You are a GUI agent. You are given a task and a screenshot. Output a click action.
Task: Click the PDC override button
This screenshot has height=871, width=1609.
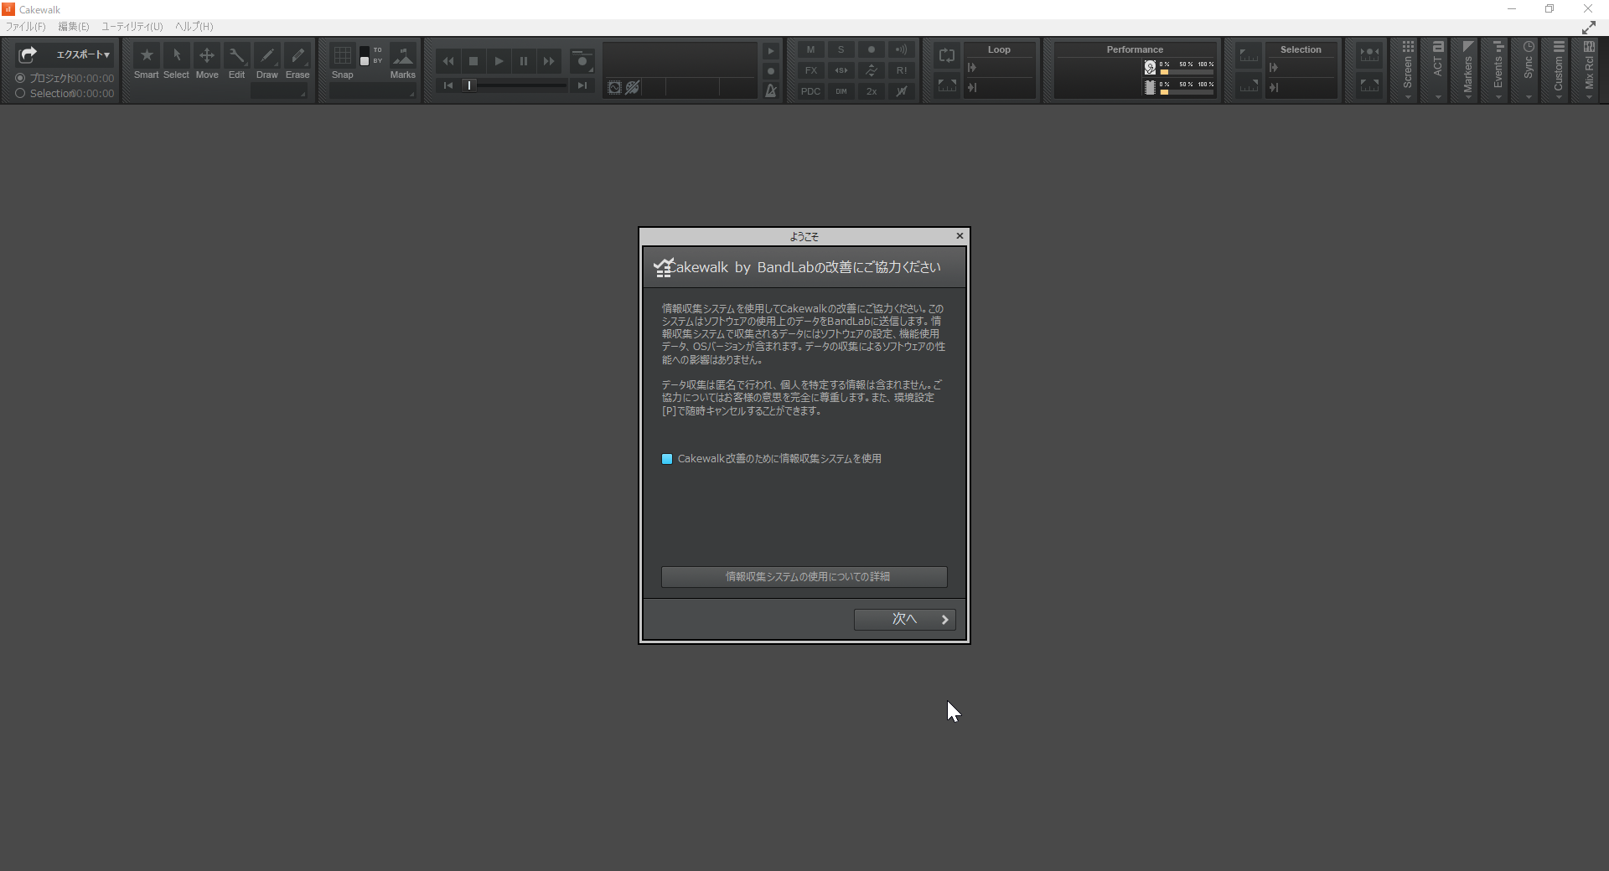click(810, 91)
